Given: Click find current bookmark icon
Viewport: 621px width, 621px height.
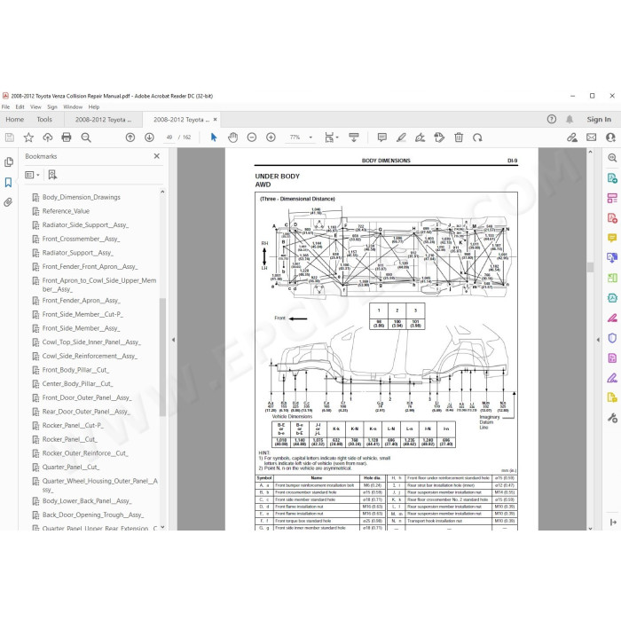Looking at the screenshot, I should click(x=52, y=175).
